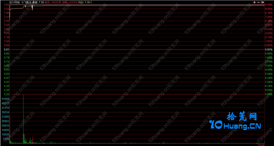The image size is (274, 146).
Task: Click the 0.00% percent axis label
Action: 269,49
